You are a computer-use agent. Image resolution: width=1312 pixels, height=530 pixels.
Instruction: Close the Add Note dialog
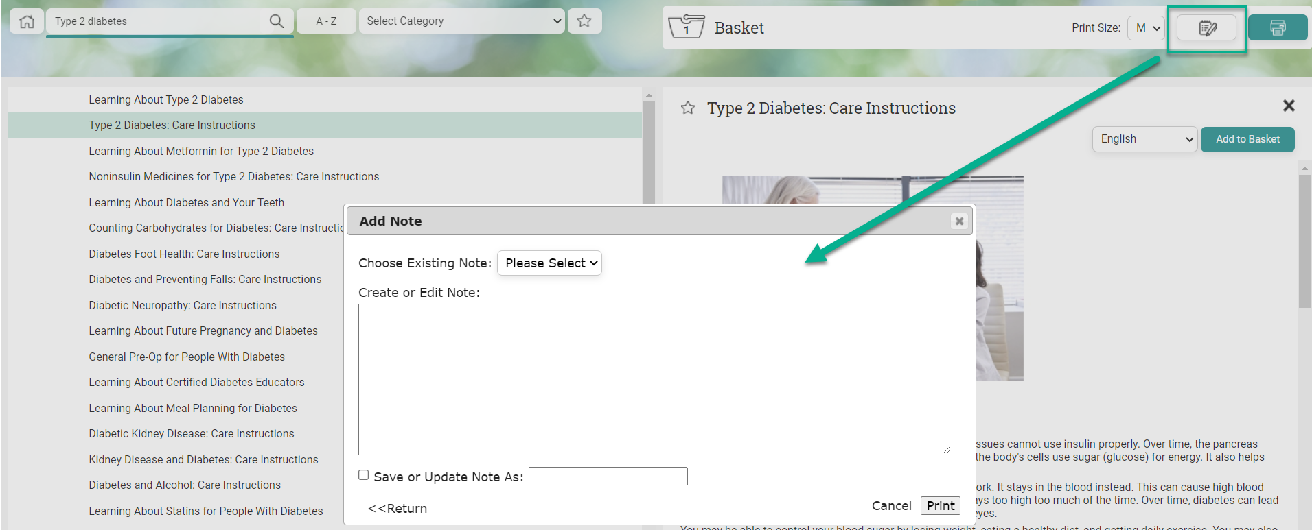(958, 221)
